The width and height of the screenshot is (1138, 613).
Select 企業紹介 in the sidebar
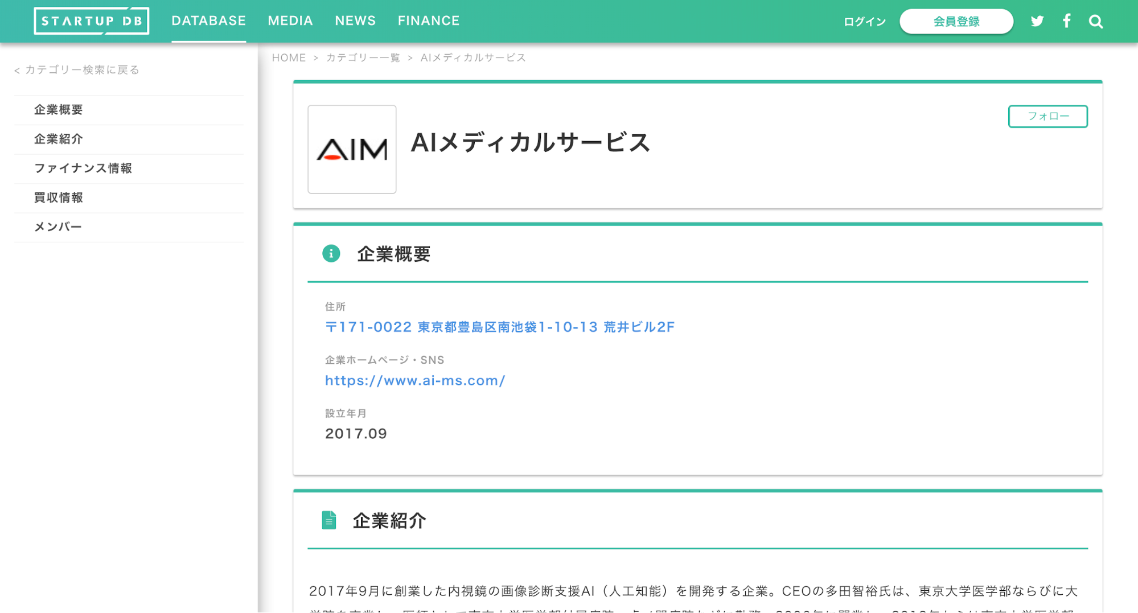pos(129,139)
